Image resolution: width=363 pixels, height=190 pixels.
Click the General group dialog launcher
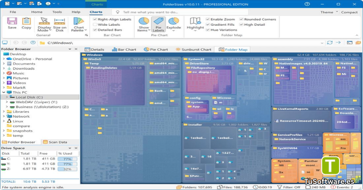coord(86,35)
